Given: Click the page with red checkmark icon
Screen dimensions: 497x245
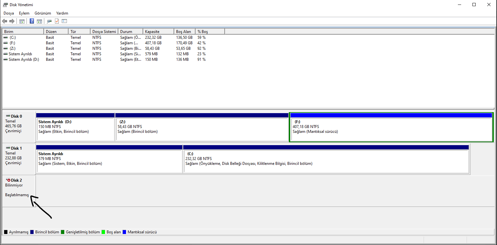Looking at the screenshot, I should [57, 21].
